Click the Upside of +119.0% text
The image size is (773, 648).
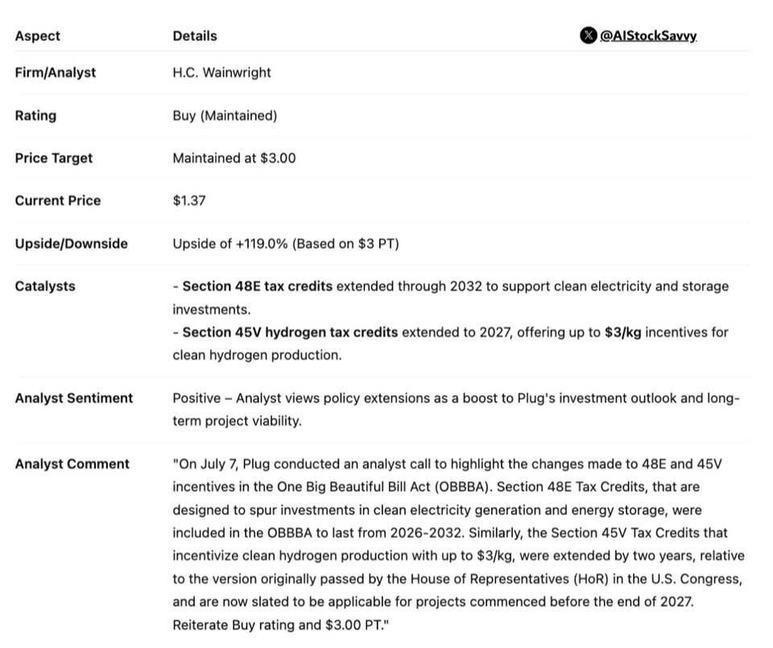[285, 244]
